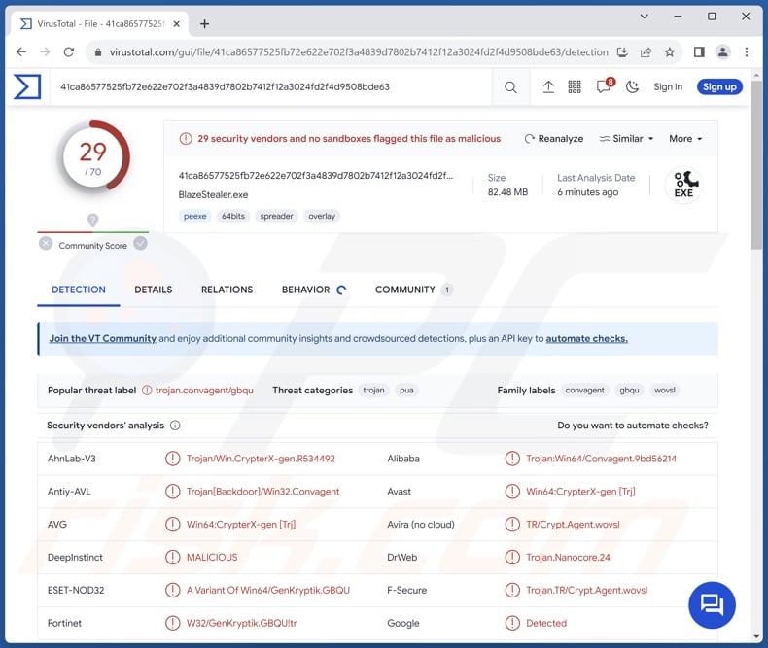Switch to the COMMUNITY tab
768x648 pixels.
(414, 290)
